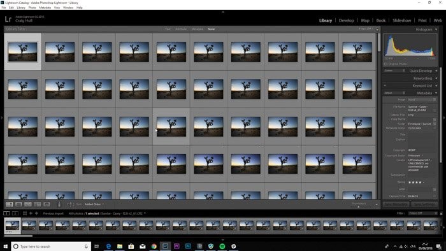Open the toolbar content dropdown arrow
This screenshot has height=251, width=446.
tap(377, 204)
